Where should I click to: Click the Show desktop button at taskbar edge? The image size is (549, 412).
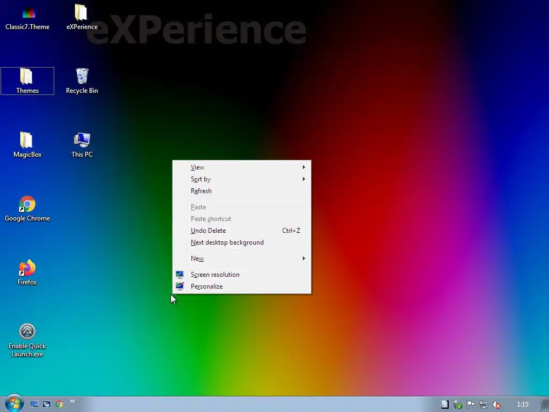coord(545,404)
